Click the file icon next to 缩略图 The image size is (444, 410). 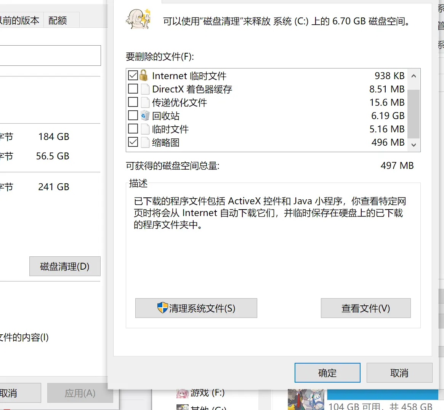[x=145, y=142]
